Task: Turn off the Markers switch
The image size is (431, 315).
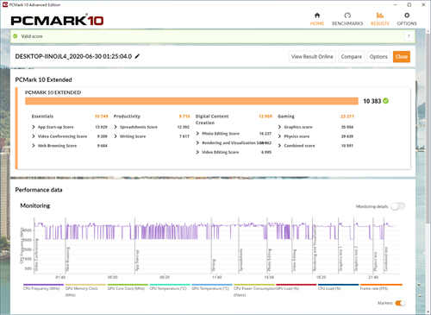Action: (x=400, y=303)
